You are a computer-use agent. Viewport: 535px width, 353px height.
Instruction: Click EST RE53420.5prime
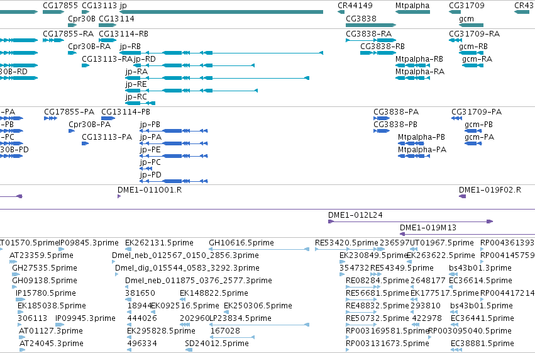click(x=346, y=249)
